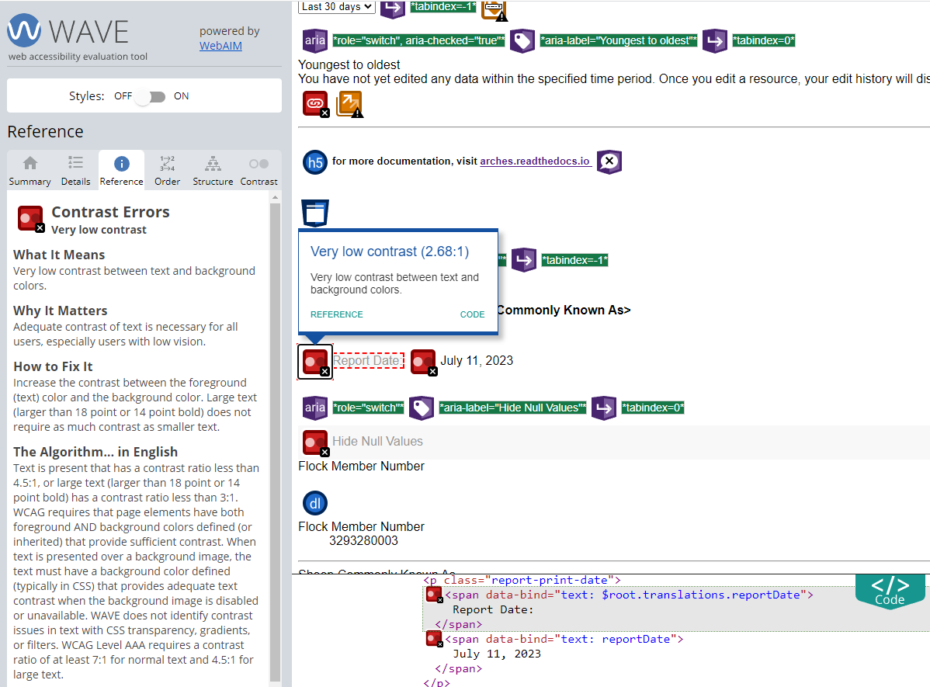
Task: Switch to the Structure tab
Action: (x=212, y=169)
